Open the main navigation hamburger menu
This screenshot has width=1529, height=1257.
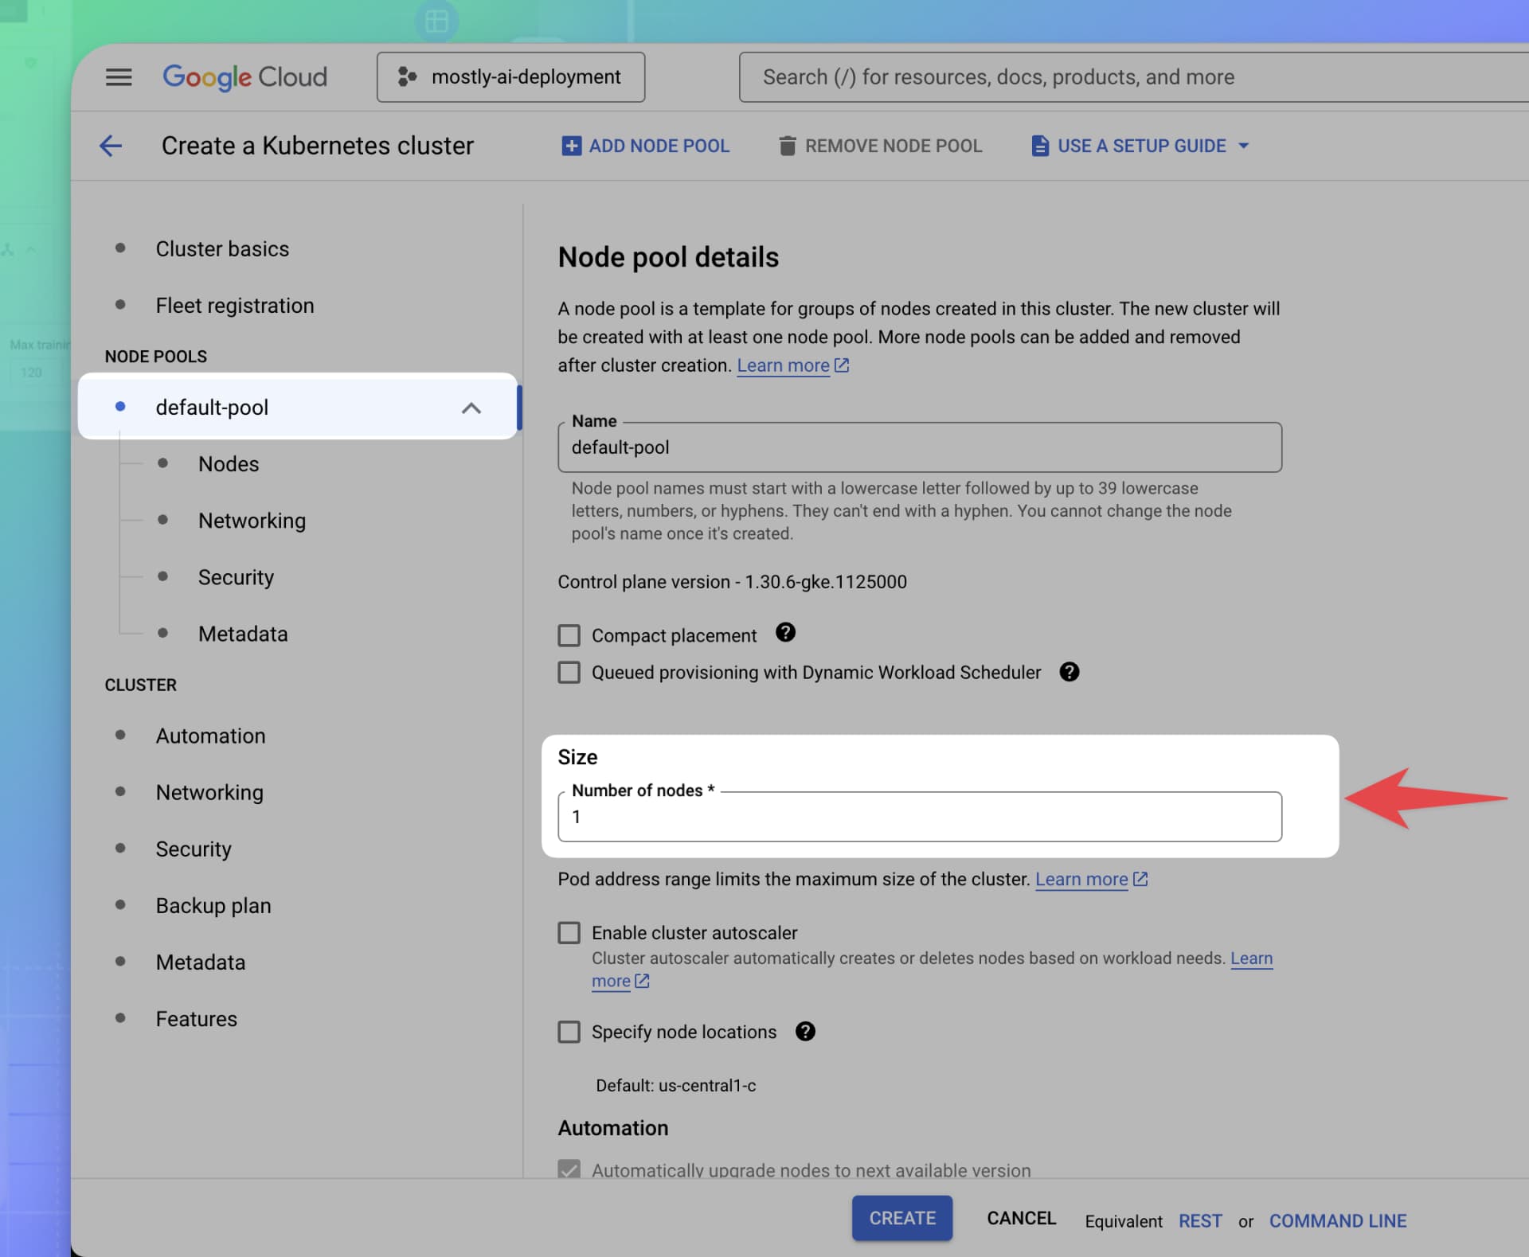(x=118, y=76)
